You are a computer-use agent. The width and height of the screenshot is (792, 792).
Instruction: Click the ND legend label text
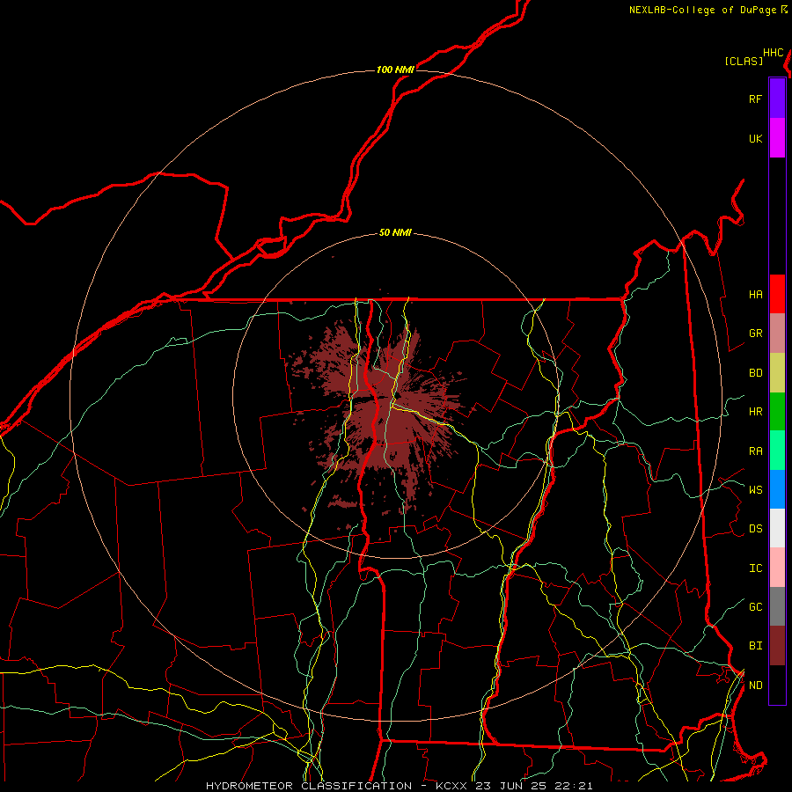(755, 686)
